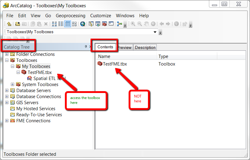The image size is (250, 160).
Task: Select TestFME.tbx in the Catalog Tree
Action: coord(40,72)
